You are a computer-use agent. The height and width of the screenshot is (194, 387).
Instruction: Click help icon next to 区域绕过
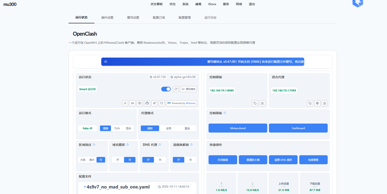click(x=94, y=145)
